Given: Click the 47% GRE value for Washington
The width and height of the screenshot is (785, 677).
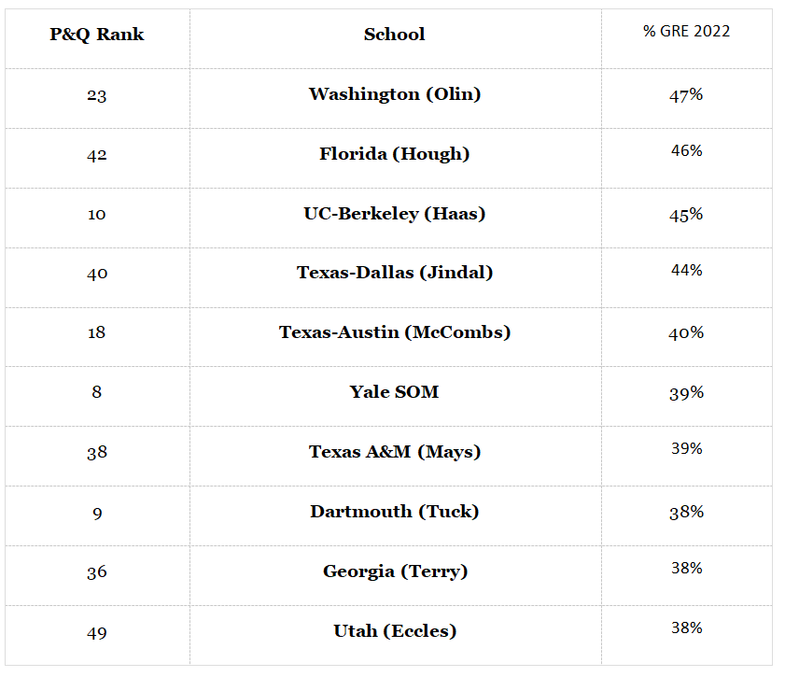Looking at the screenshot, I should click(686, 95).
